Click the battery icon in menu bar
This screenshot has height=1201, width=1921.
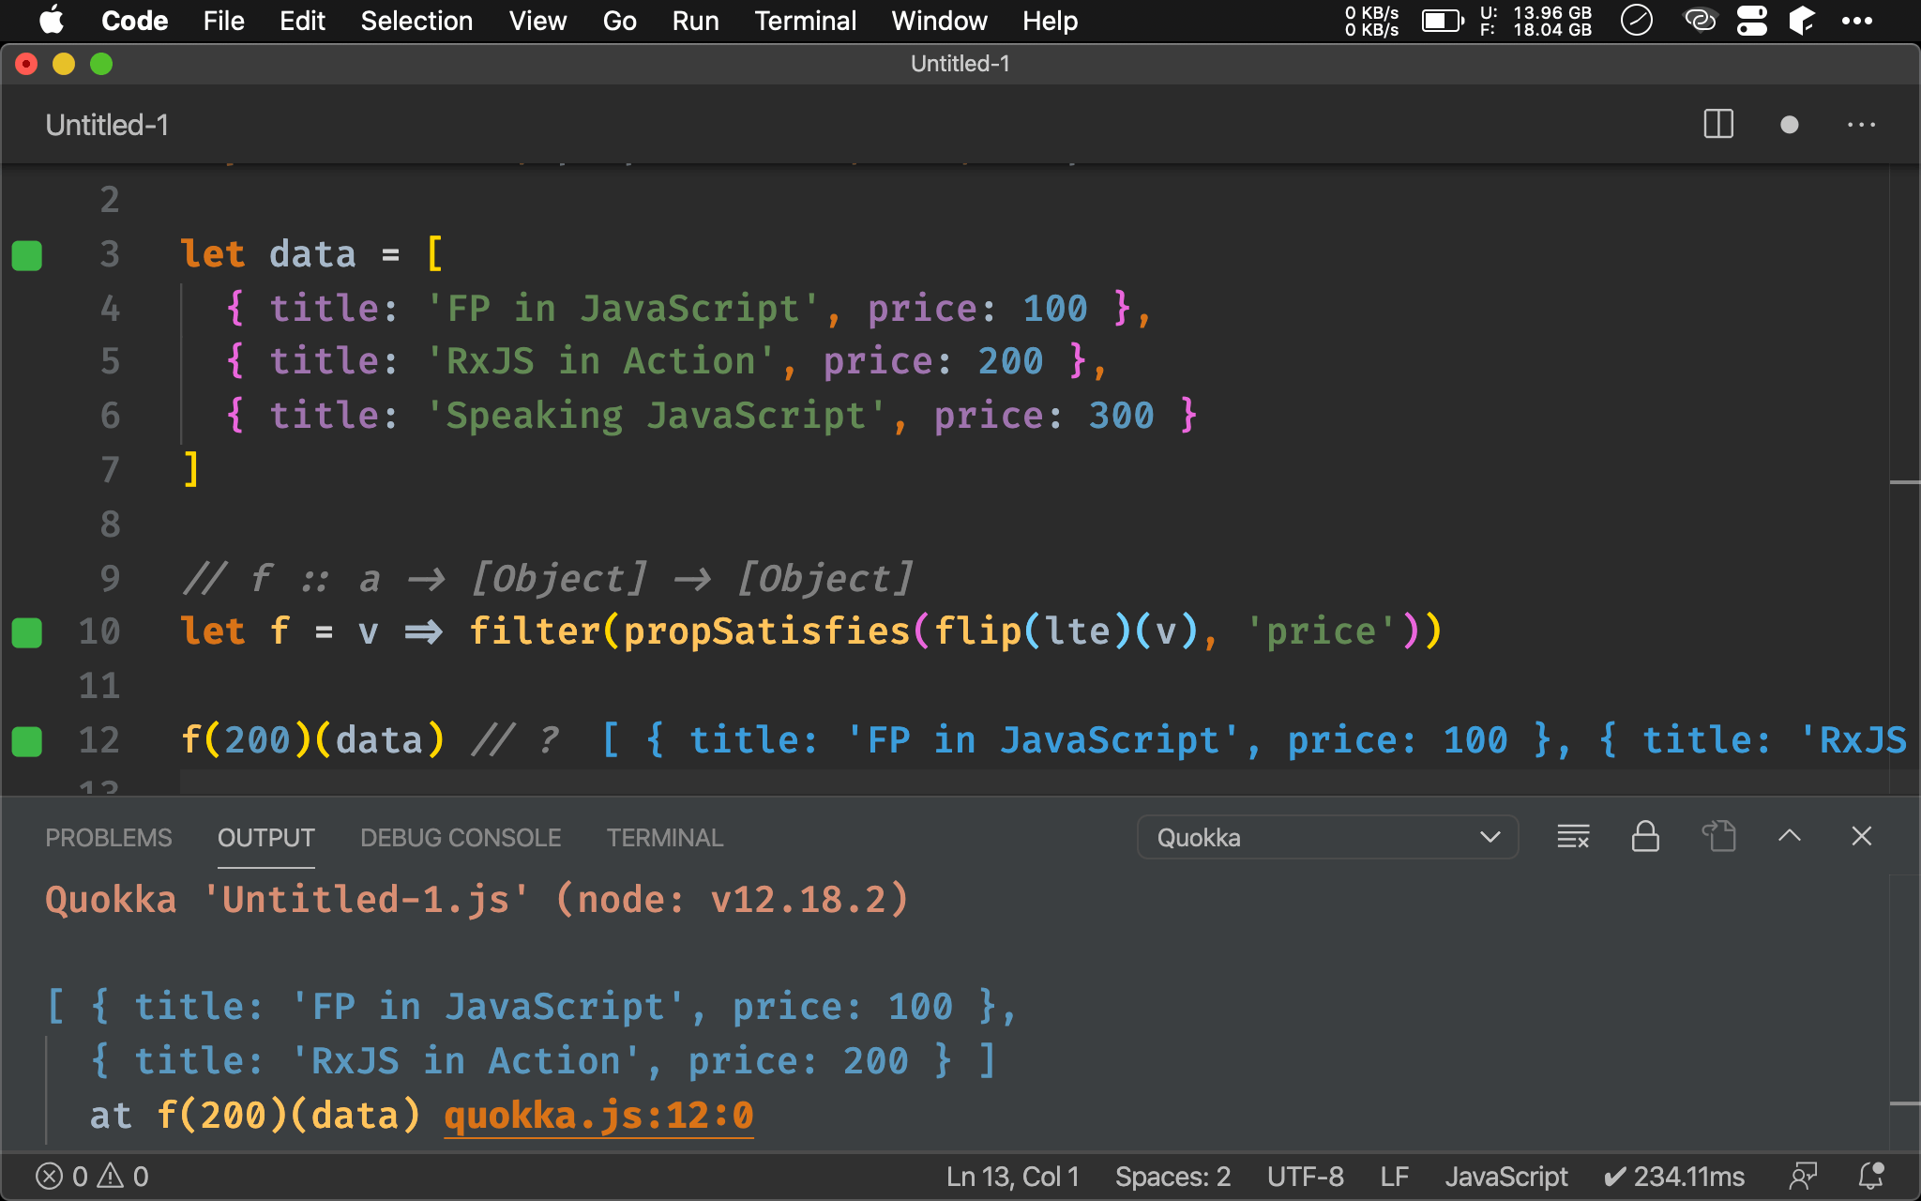point(1443,21)
